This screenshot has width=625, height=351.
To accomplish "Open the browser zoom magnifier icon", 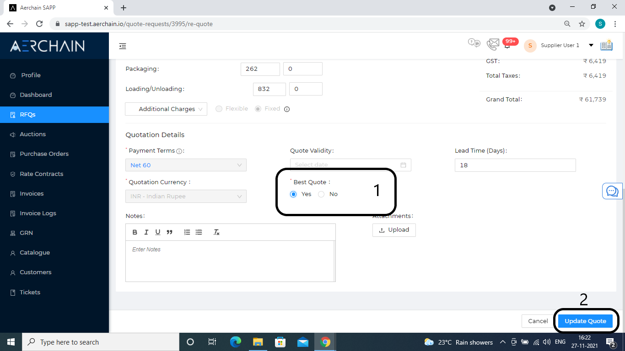I will point(567,24).
